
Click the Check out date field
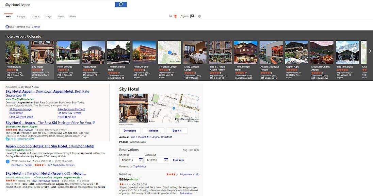pos(157,160)
